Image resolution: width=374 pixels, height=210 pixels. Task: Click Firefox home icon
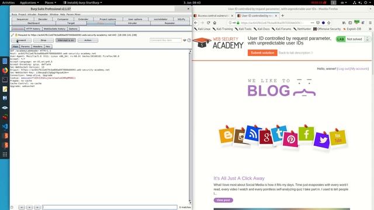[214, 23]
